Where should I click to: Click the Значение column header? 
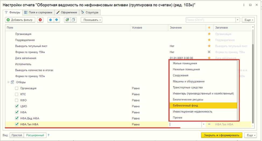tap(187, 28)
